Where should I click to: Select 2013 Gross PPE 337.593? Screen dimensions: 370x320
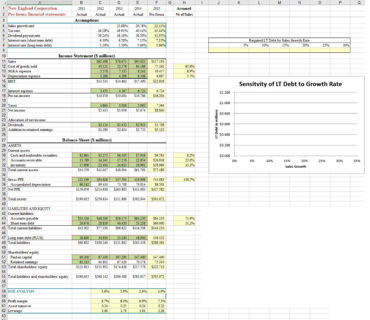[x=119, y=180]
